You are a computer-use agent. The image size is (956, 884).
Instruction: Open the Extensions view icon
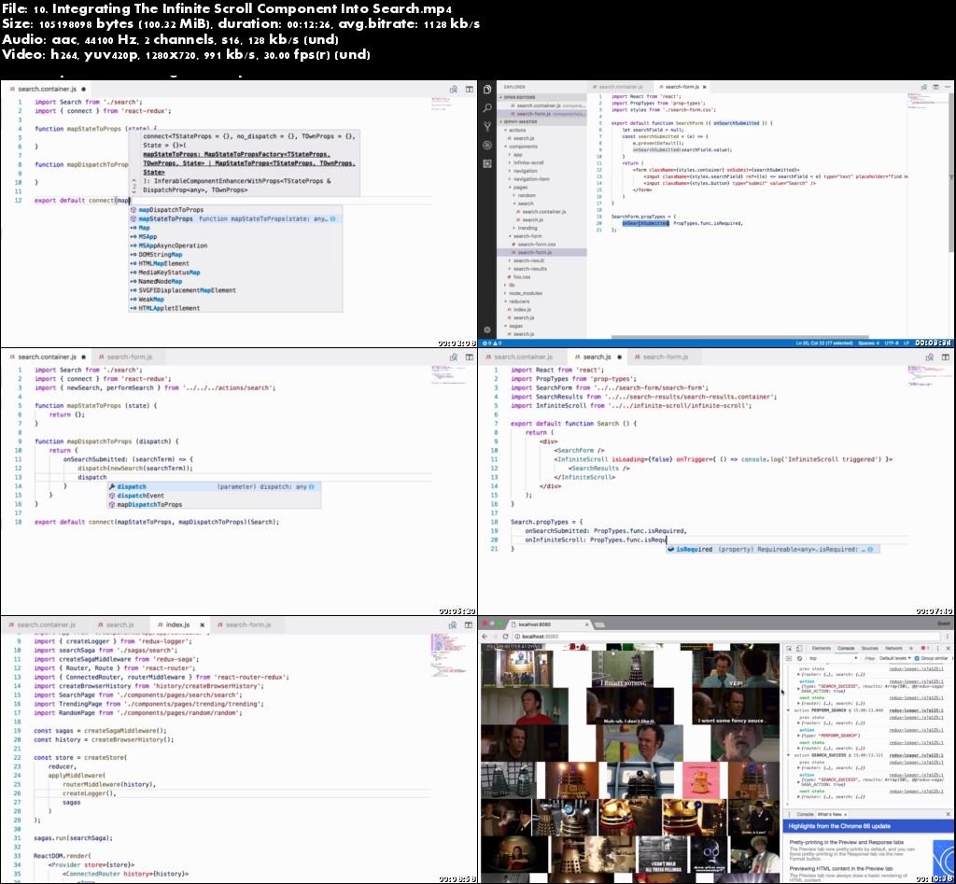click(486, 162)
